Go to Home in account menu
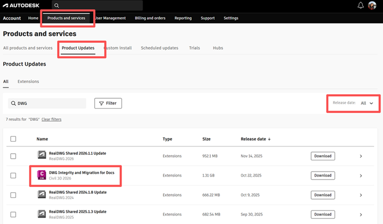Screen dimensions: 383x224 33,18
